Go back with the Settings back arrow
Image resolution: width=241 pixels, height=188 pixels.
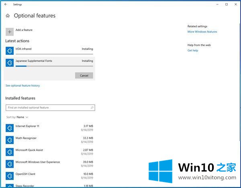tap(6, 4)
